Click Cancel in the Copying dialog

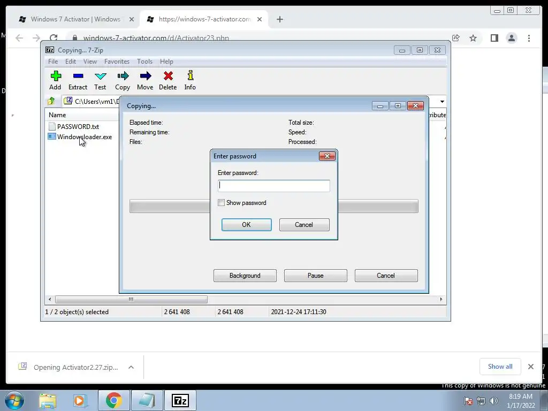(386, 276)
